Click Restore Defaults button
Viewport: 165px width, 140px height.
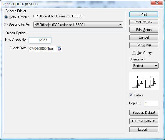(144, 121)
